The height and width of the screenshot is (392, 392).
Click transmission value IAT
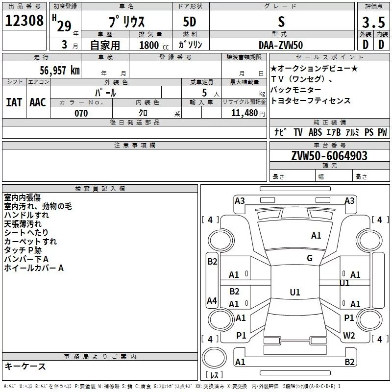(14, 102)
